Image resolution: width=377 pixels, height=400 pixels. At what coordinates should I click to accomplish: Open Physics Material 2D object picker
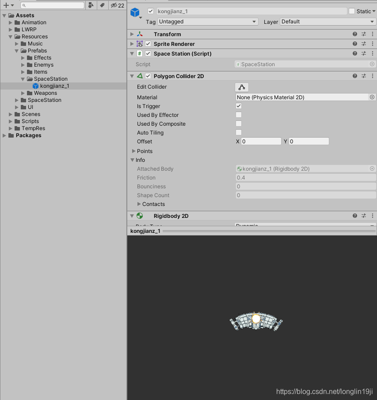[372, 97]
